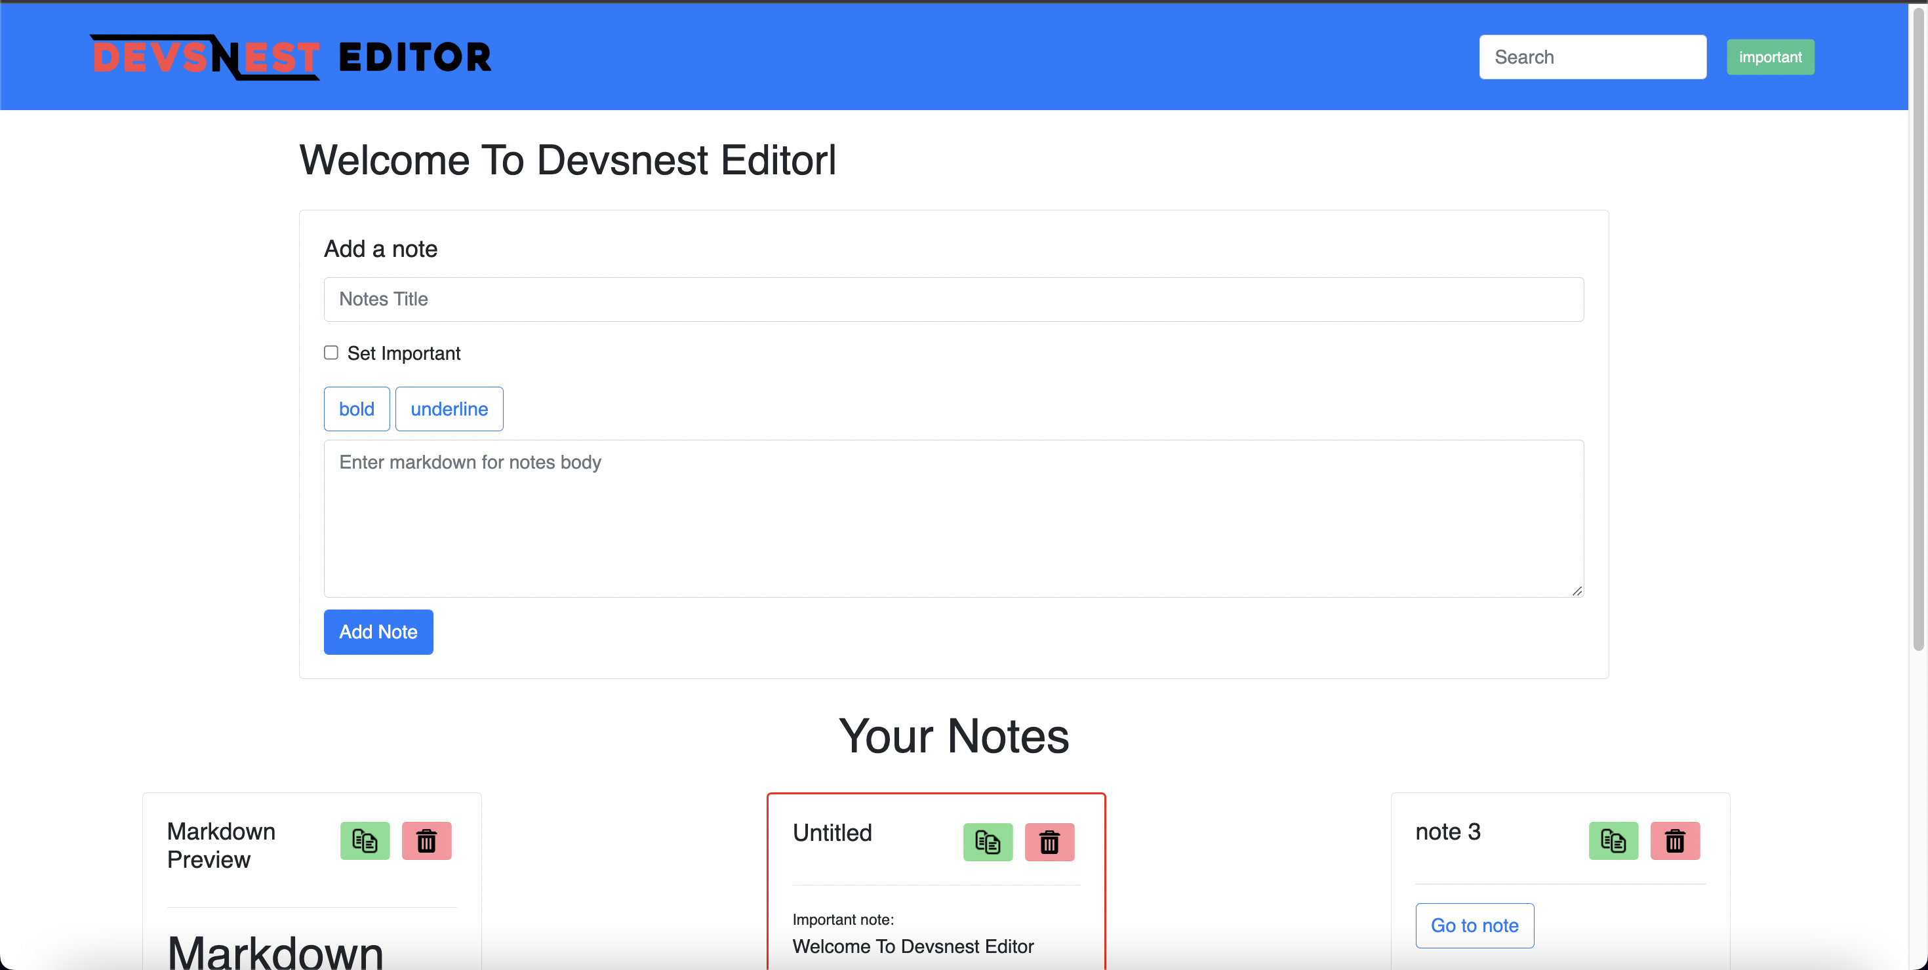Toggle bold formatting

356,408
